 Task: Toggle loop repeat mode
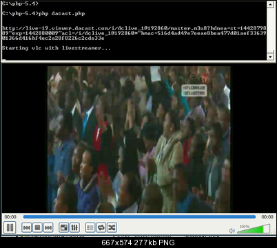point(101,227)
